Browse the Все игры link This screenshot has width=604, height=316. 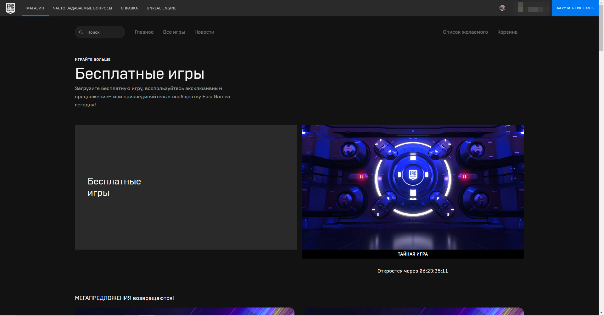tap(174, 32)
